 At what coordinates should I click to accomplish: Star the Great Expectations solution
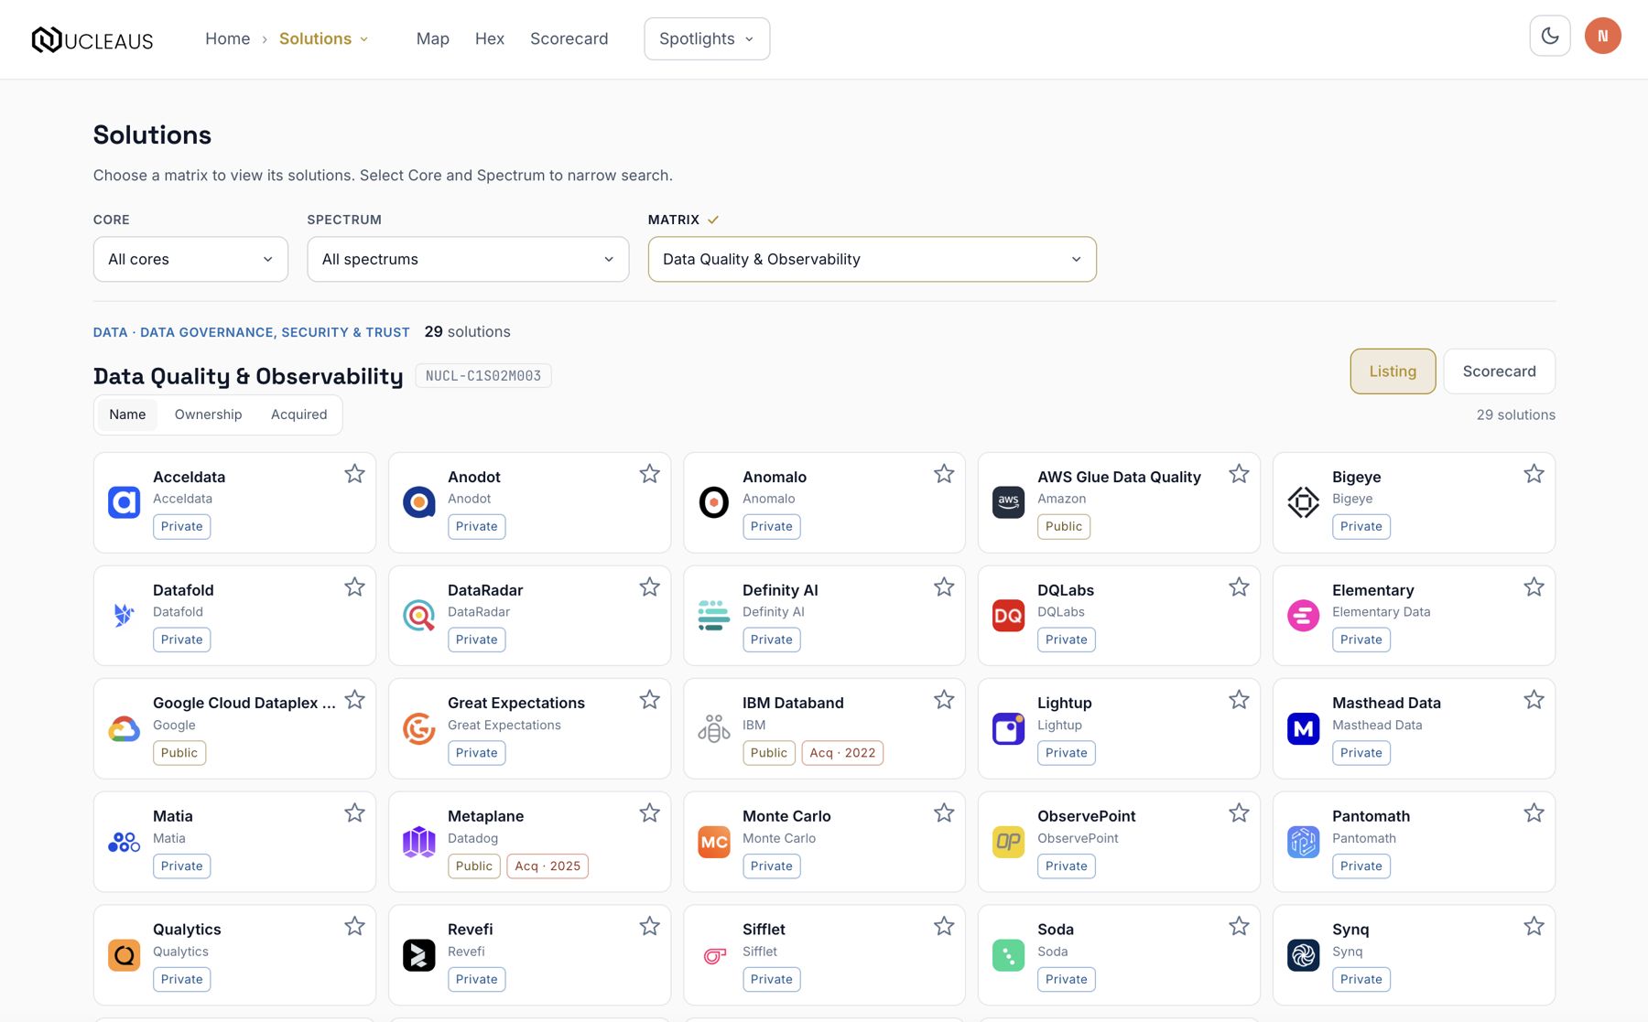pos(649,700)
